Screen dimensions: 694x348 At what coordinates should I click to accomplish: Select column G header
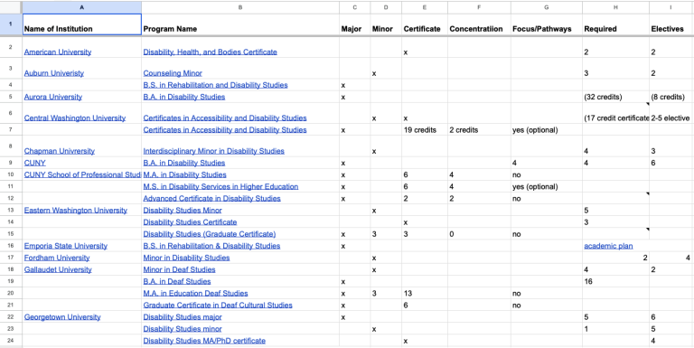(546, 7)
